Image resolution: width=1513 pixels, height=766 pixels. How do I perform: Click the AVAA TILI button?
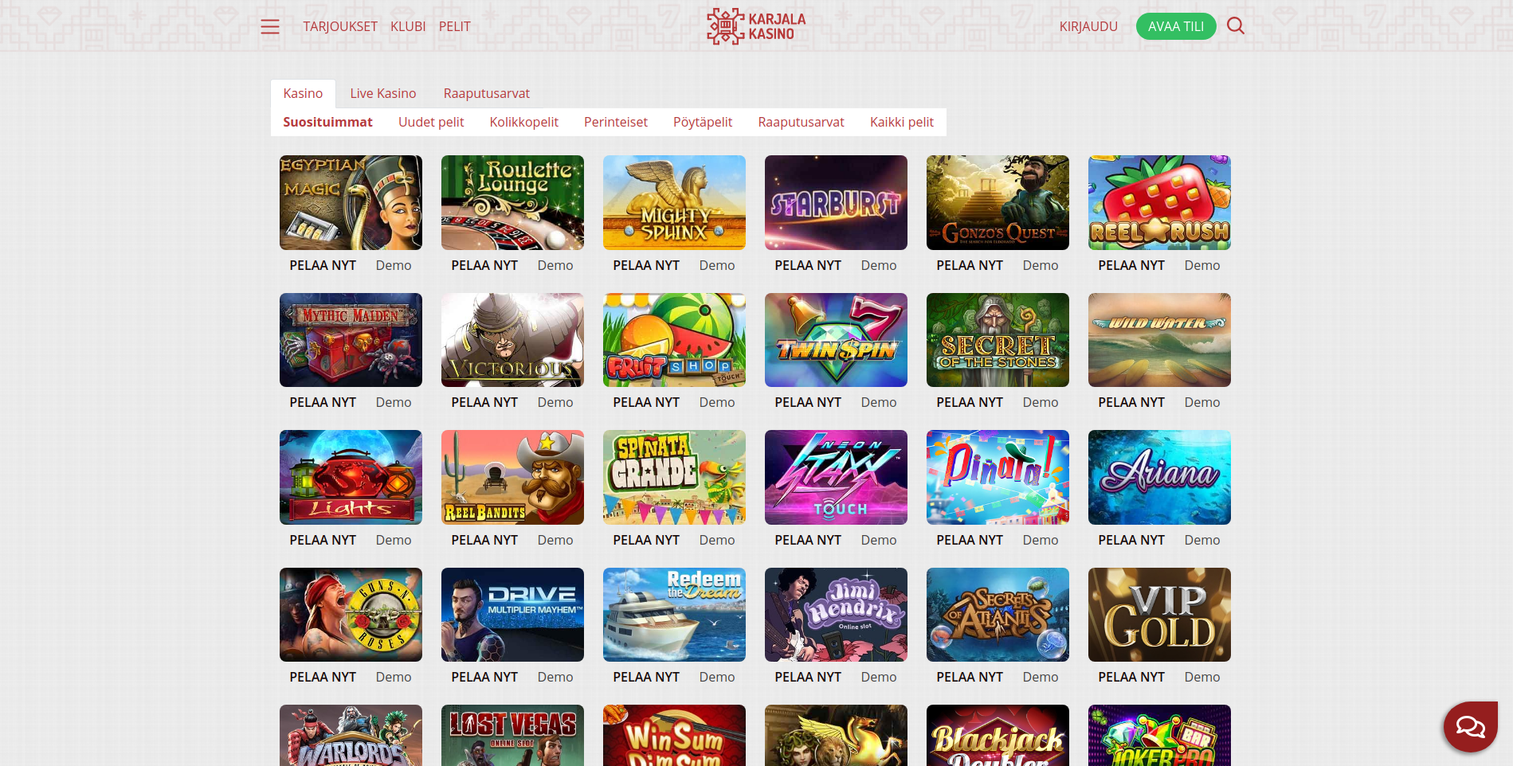[1176, 26]
